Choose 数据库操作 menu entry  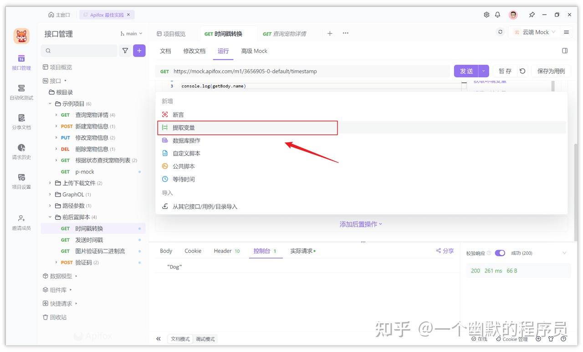[x=362, y=140]
